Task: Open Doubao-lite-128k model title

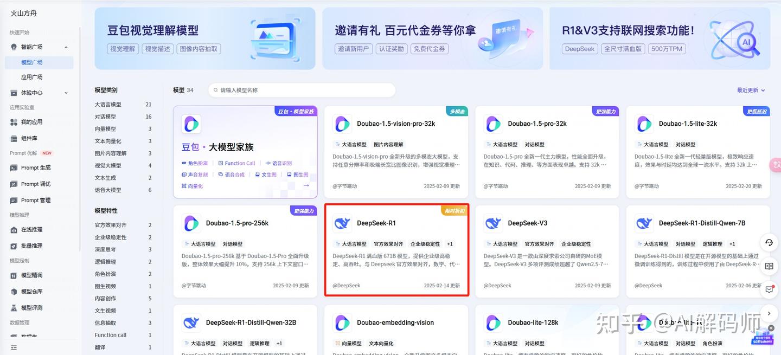Action: tap(533, 322)
